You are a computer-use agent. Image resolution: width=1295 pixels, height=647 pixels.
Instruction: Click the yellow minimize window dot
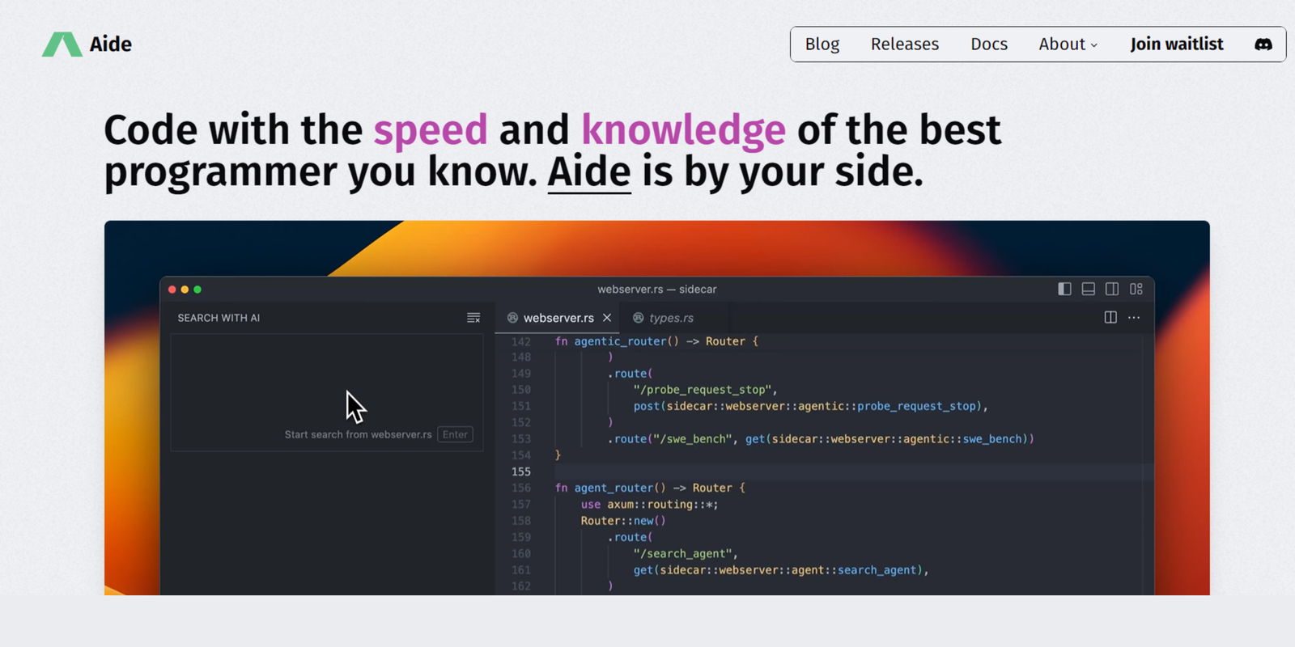click(x=185, y=290)
